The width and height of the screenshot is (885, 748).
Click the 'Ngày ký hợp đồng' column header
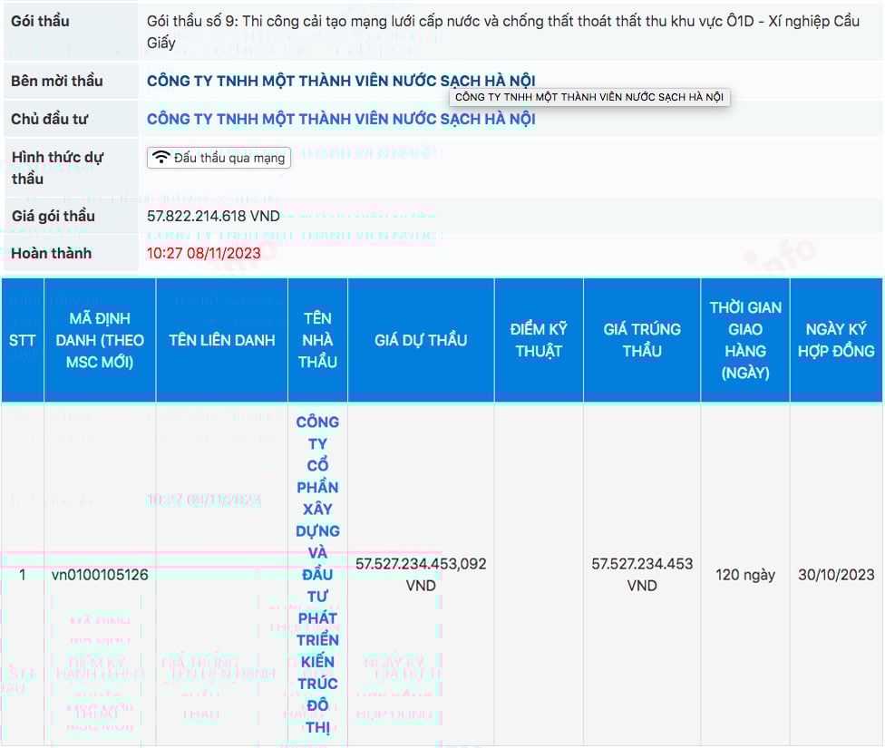tap(836, 340)
